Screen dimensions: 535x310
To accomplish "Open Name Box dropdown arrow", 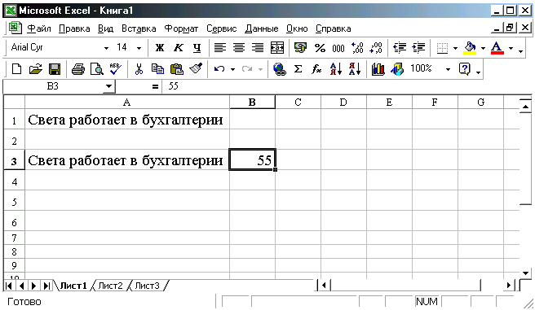I will [x=108, y=86].
